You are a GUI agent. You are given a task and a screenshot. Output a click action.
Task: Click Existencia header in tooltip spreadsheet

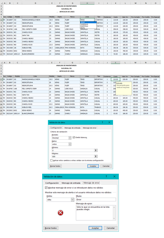[x=107, y=76]
